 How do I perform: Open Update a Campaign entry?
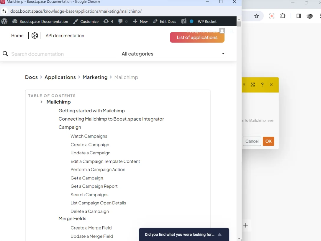pyautogui.click(x=91, y=153)
